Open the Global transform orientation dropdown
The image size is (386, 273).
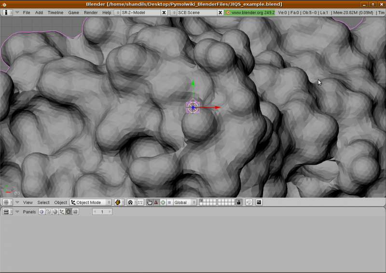click(x=185, y=203)
